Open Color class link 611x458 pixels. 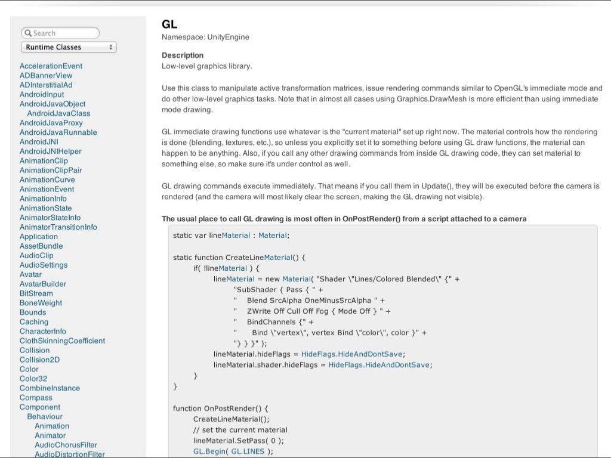click(x=29, y=369)
